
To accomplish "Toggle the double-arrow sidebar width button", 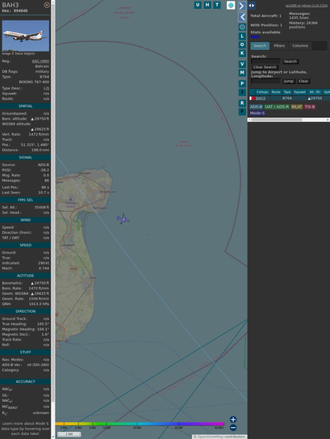I will point(251,6).
